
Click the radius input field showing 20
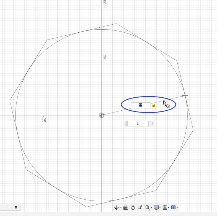click(x=141, y=105)
